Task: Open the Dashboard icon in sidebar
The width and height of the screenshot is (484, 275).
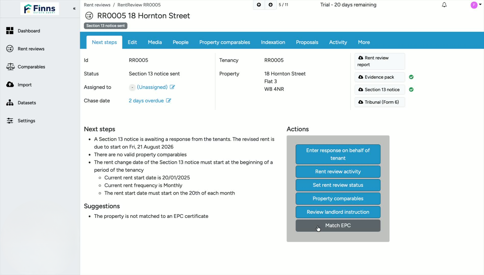Action: [10, 31]
